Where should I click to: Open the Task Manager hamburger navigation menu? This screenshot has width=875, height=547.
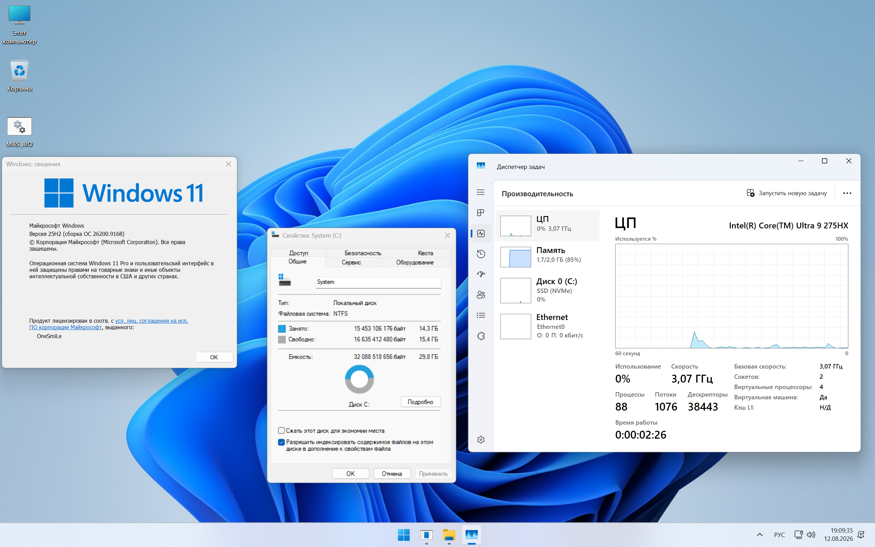481,192
